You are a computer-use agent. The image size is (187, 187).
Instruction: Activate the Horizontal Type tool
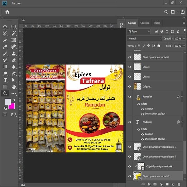[5, 80]
